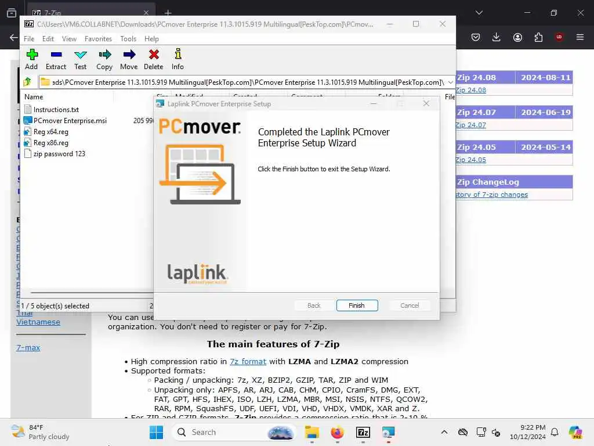The image size is (594, 446).
Task: Open the Windows Start menu
Action: pyautogui.click(x=156, y=432)
